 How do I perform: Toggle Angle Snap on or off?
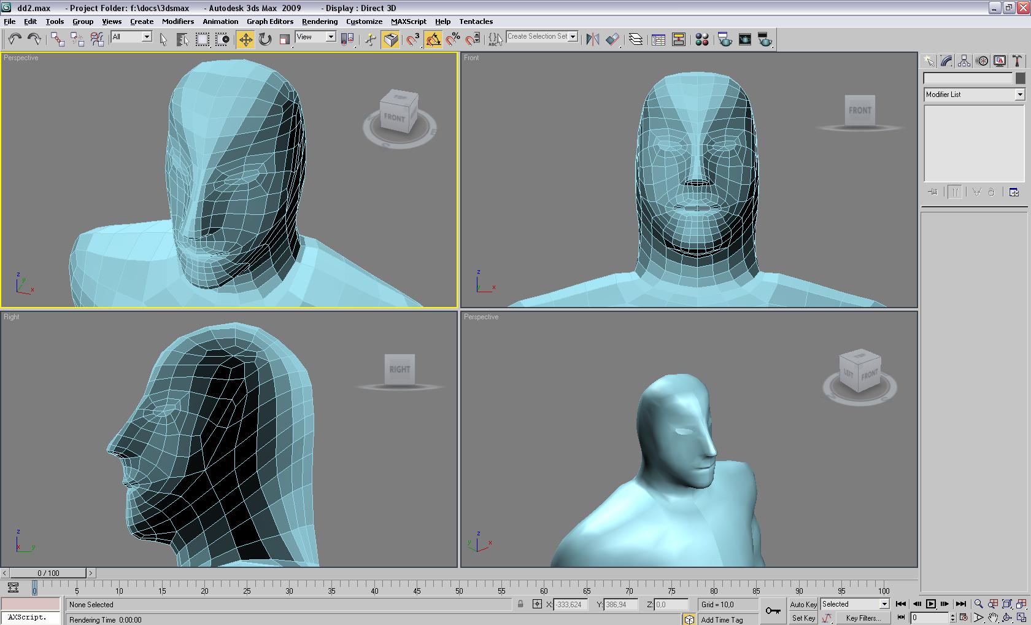(433, 40)
